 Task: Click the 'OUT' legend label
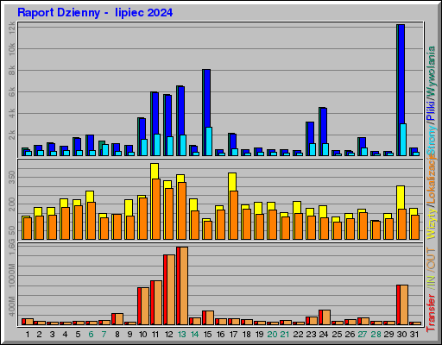[432, 259]
